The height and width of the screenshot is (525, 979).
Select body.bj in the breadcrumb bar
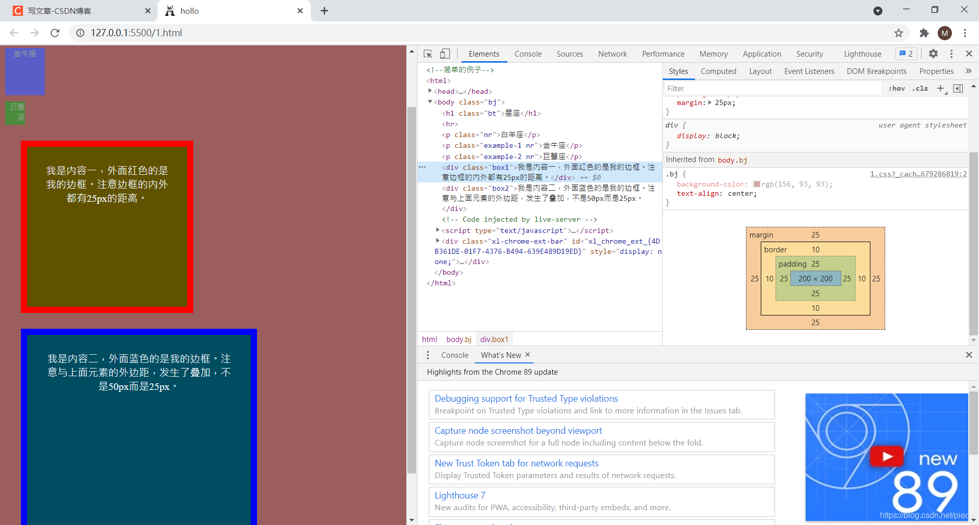tap(458, 339)
